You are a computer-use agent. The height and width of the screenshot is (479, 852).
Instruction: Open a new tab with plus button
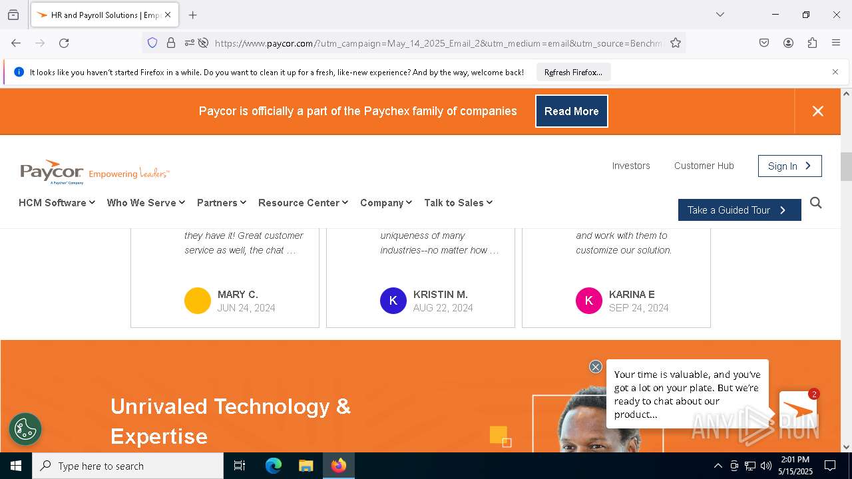tap(192, 15)
